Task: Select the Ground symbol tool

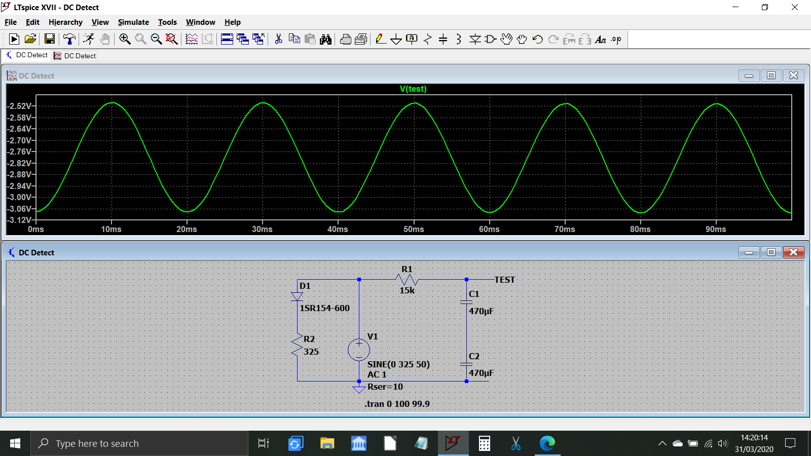Action: click(x=396, y=39)
